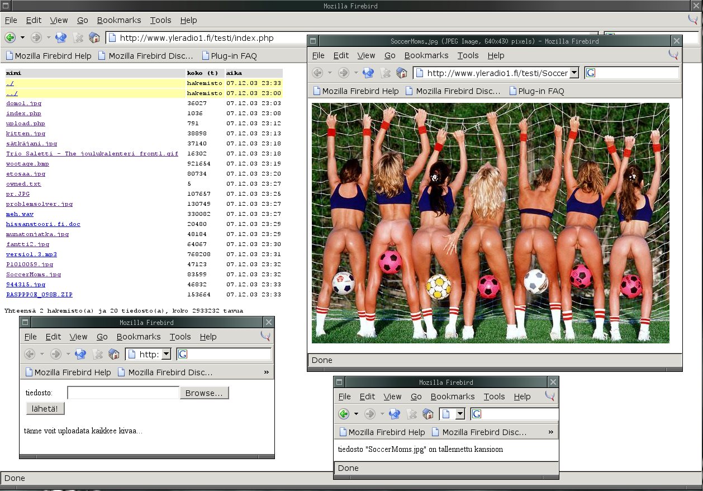The image size is (703, 491).
Task: Click the green Back arrow in the confirmation window
Action: 344,414
